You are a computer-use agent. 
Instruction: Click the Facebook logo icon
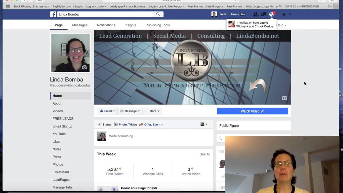tap(53, 14)
